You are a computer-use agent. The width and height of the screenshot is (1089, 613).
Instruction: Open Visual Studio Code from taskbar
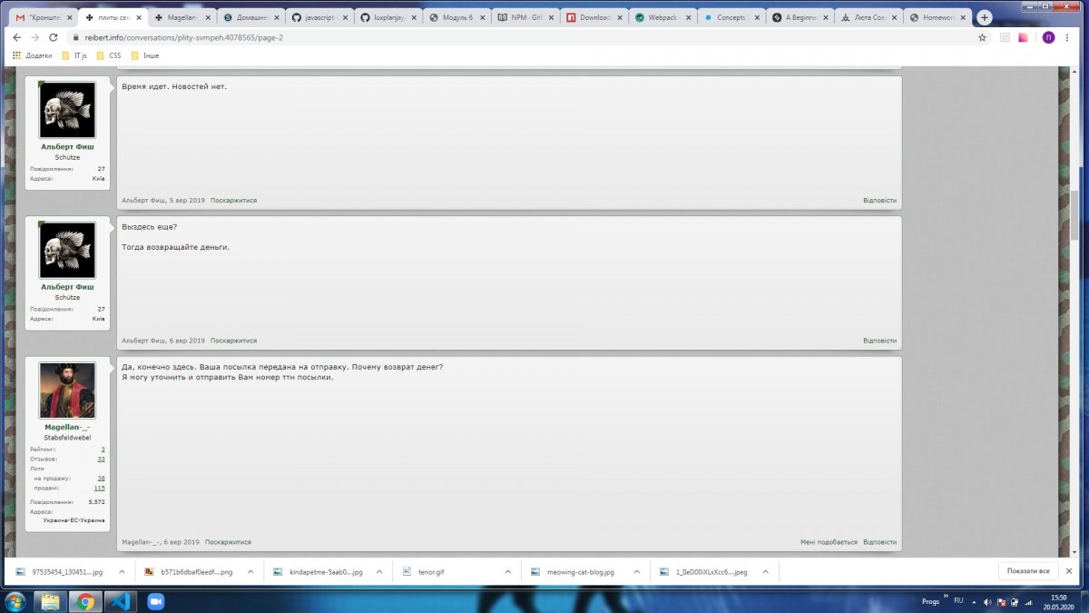[120, 601]
